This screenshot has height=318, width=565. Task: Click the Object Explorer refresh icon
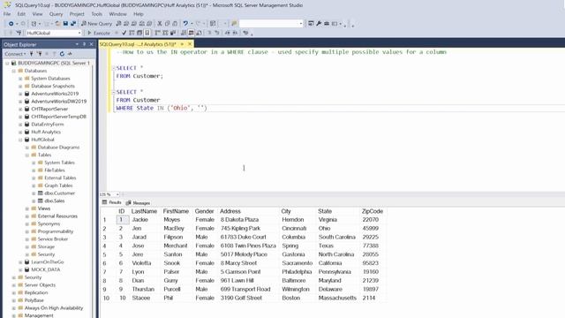click(x=62, y=54)
